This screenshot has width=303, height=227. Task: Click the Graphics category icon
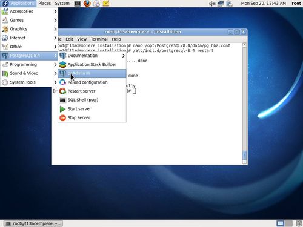5,29
